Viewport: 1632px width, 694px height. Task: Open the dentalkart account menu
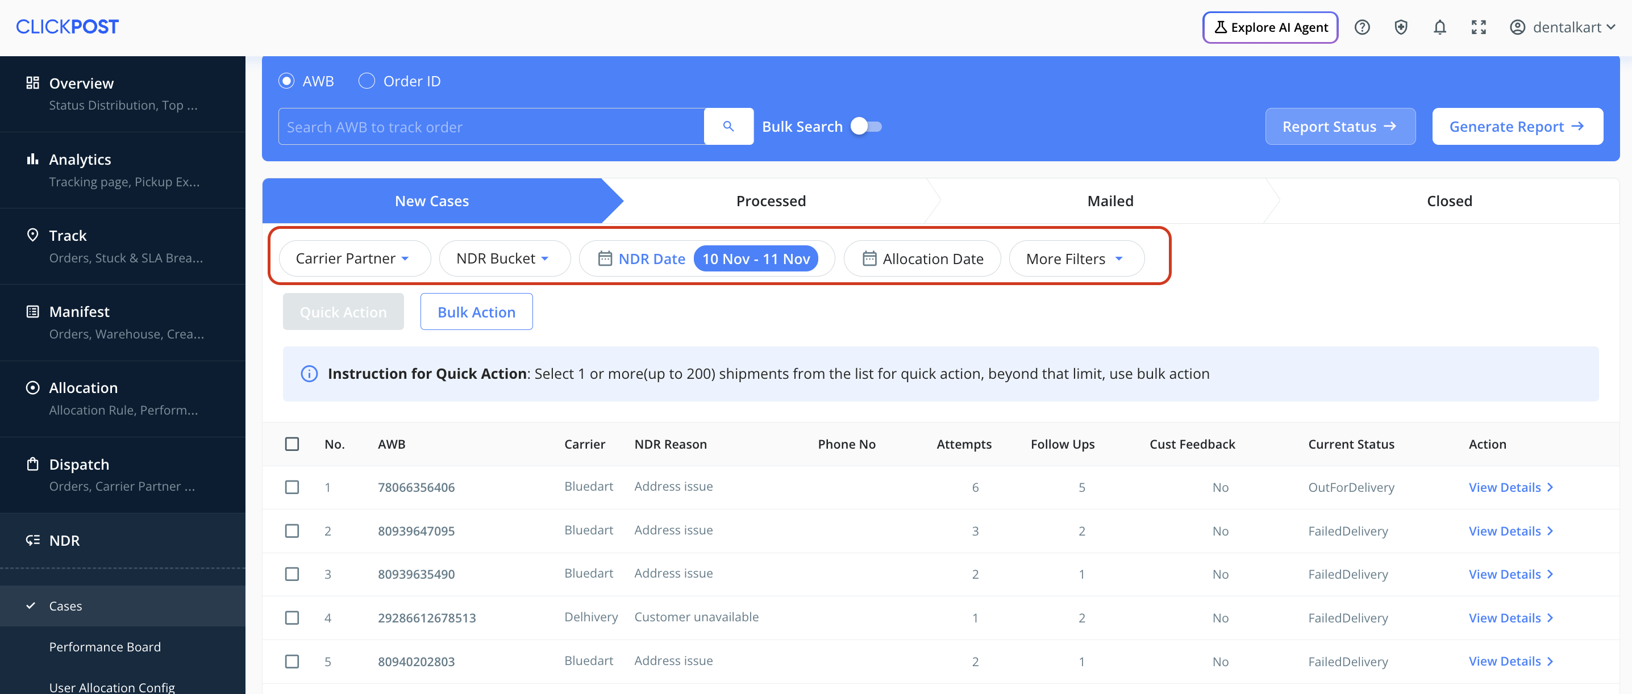click(x=1562, y=27)
